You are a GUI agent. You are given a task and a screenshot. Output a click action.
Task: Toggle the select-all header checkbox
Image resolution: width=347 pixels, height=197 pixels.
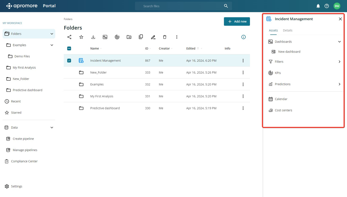[69, 48]
